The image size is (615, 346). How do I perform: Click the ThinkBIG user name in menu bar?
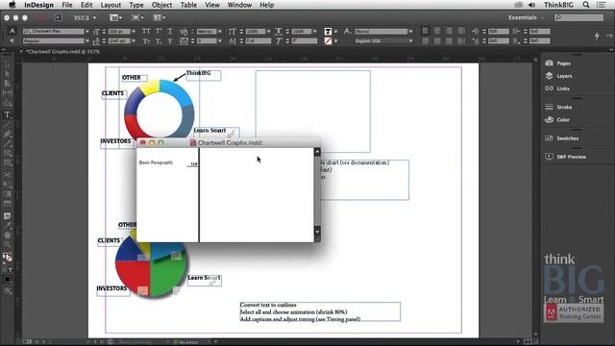tap(558, 5)
